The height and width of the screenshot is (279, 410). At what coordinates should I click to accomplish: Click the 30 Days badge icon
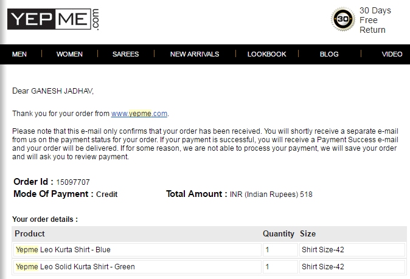[x=342, y=19]
